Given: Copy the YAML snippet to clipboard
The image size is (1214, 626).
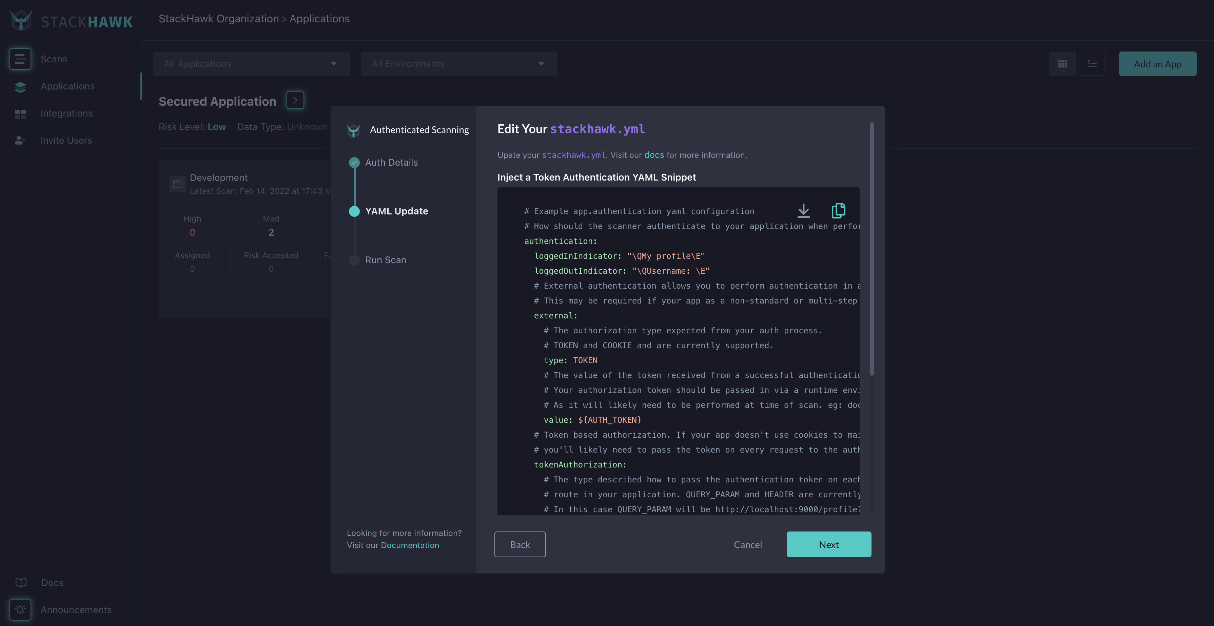Looking at the screenshot, I should 838,210.
